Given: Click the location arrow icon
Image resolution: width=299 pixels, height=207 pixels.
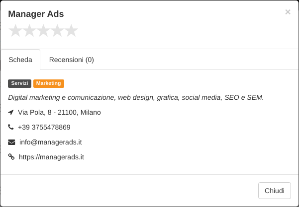Looking at the screenshot, I should pos(11,113).
